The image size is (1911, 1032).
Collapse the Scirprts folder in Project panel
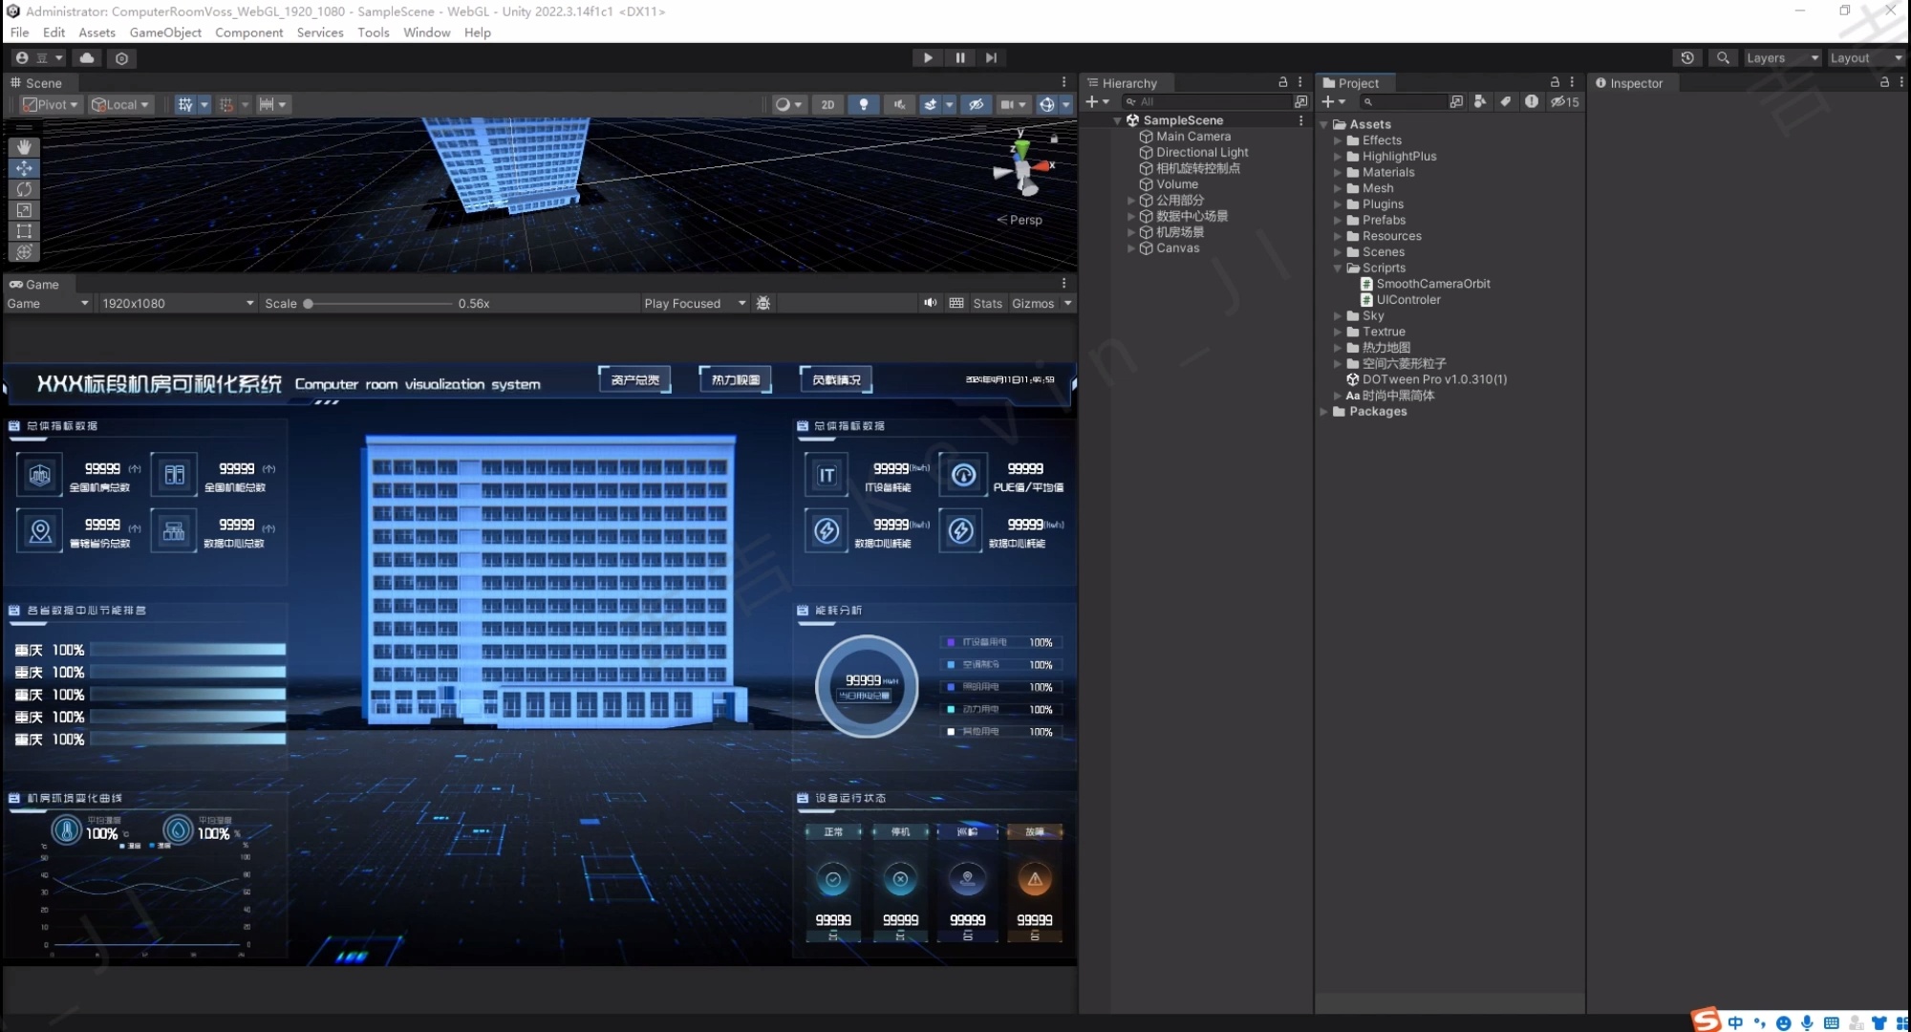coord(1337,269)
